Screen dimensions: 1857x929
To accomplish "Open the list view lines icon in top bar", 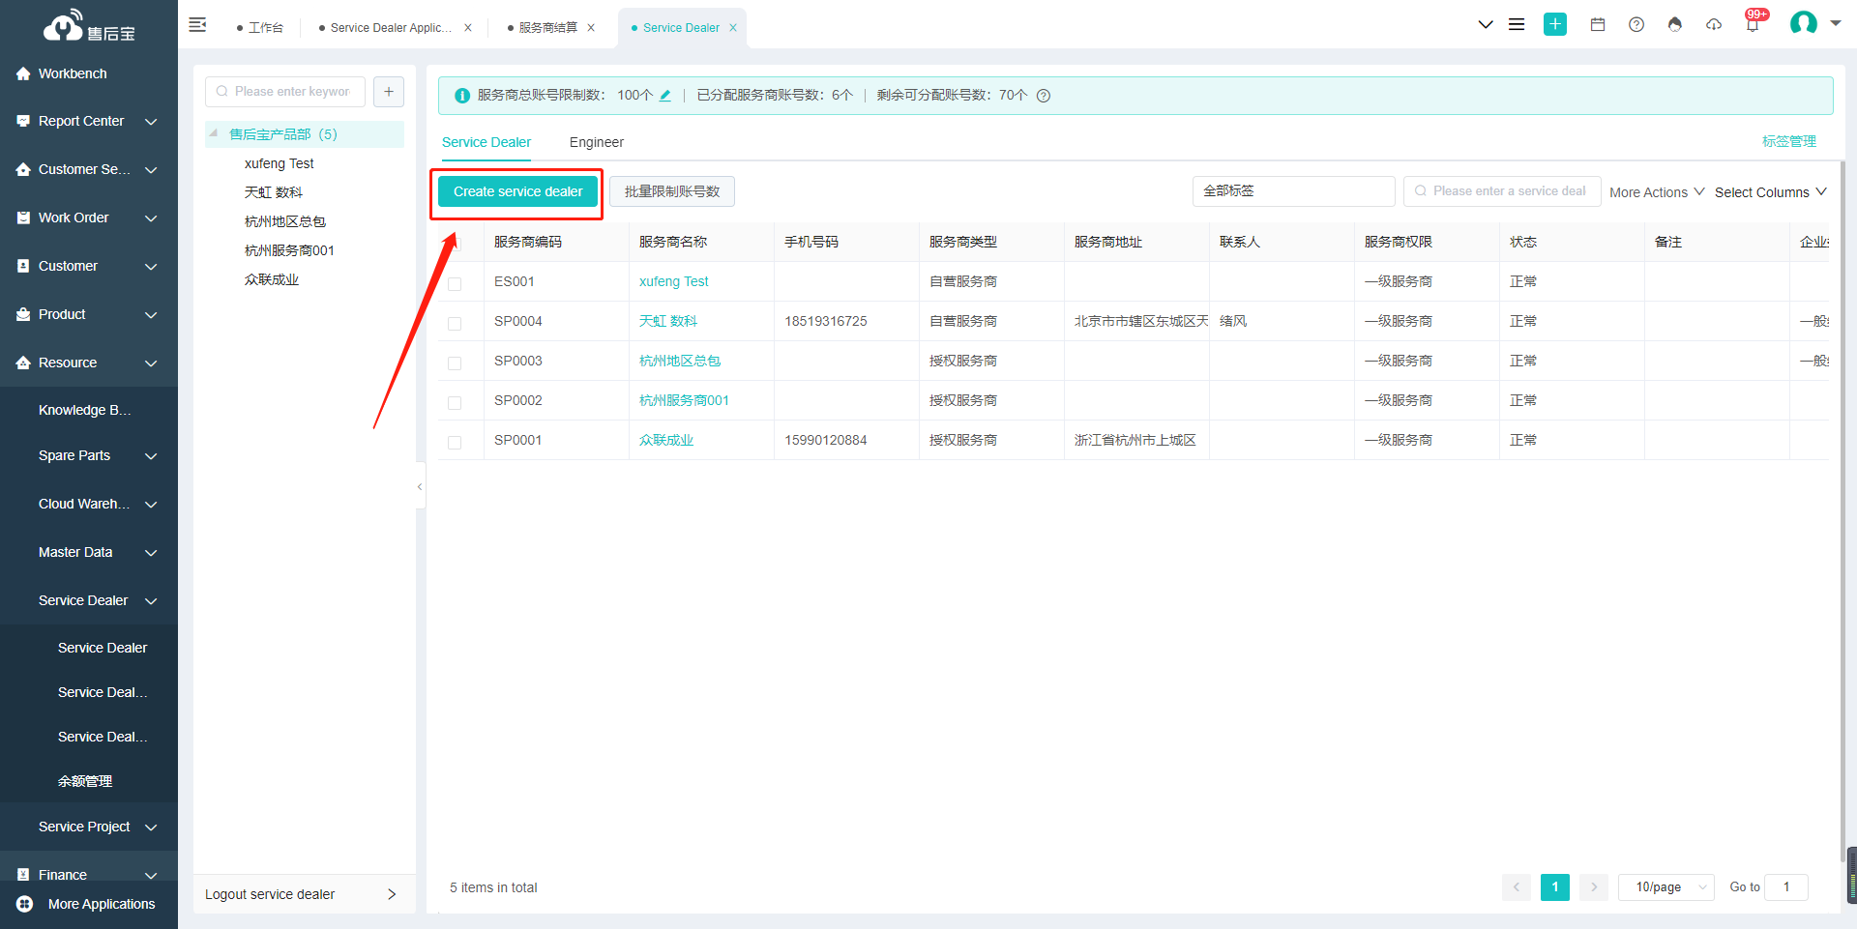I will pos(1517,24).
